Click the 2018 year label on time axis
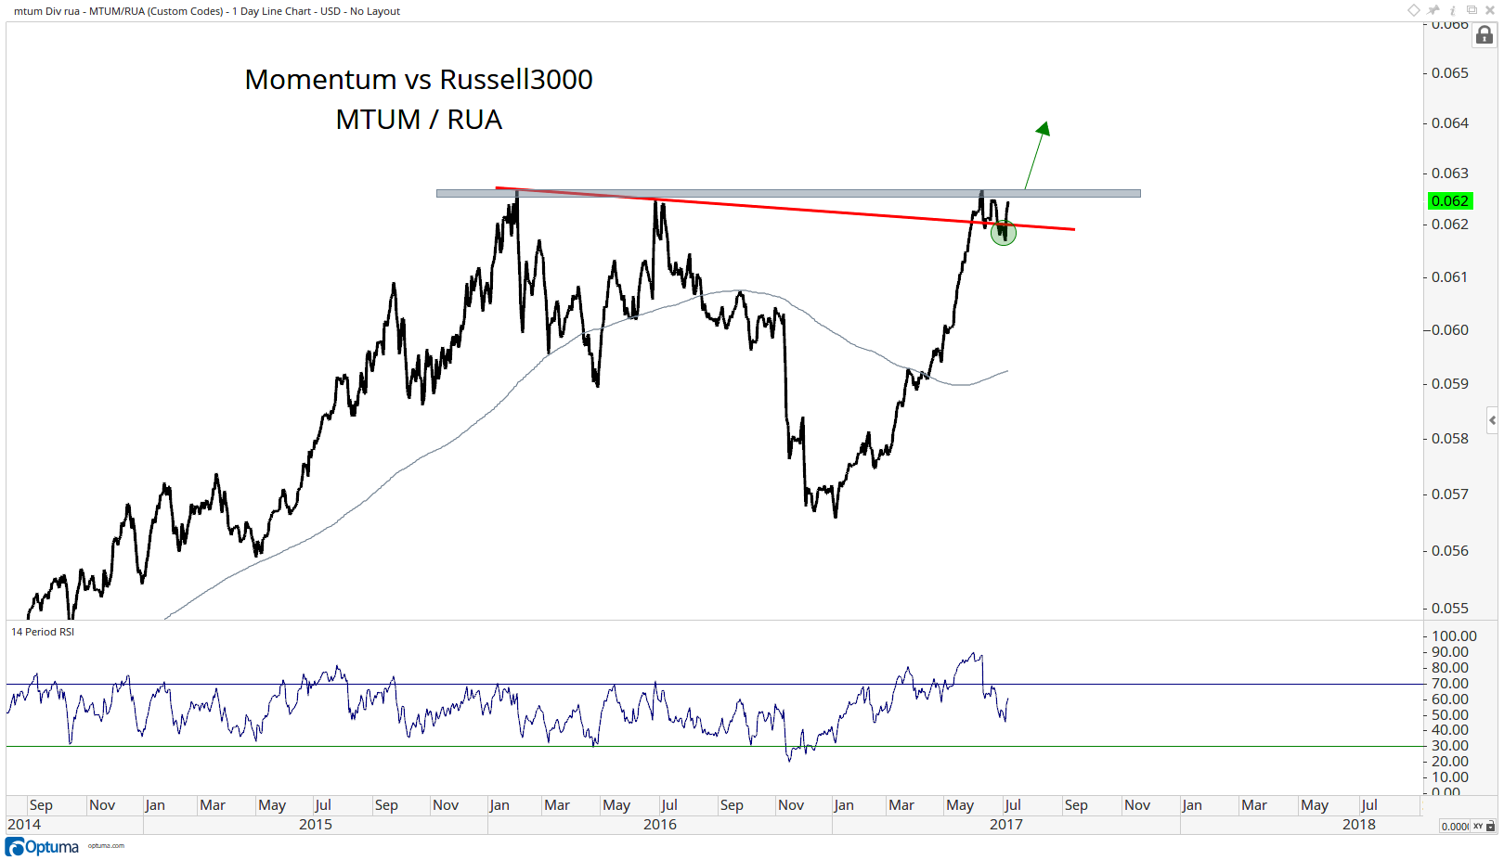 click(1359, 824)
